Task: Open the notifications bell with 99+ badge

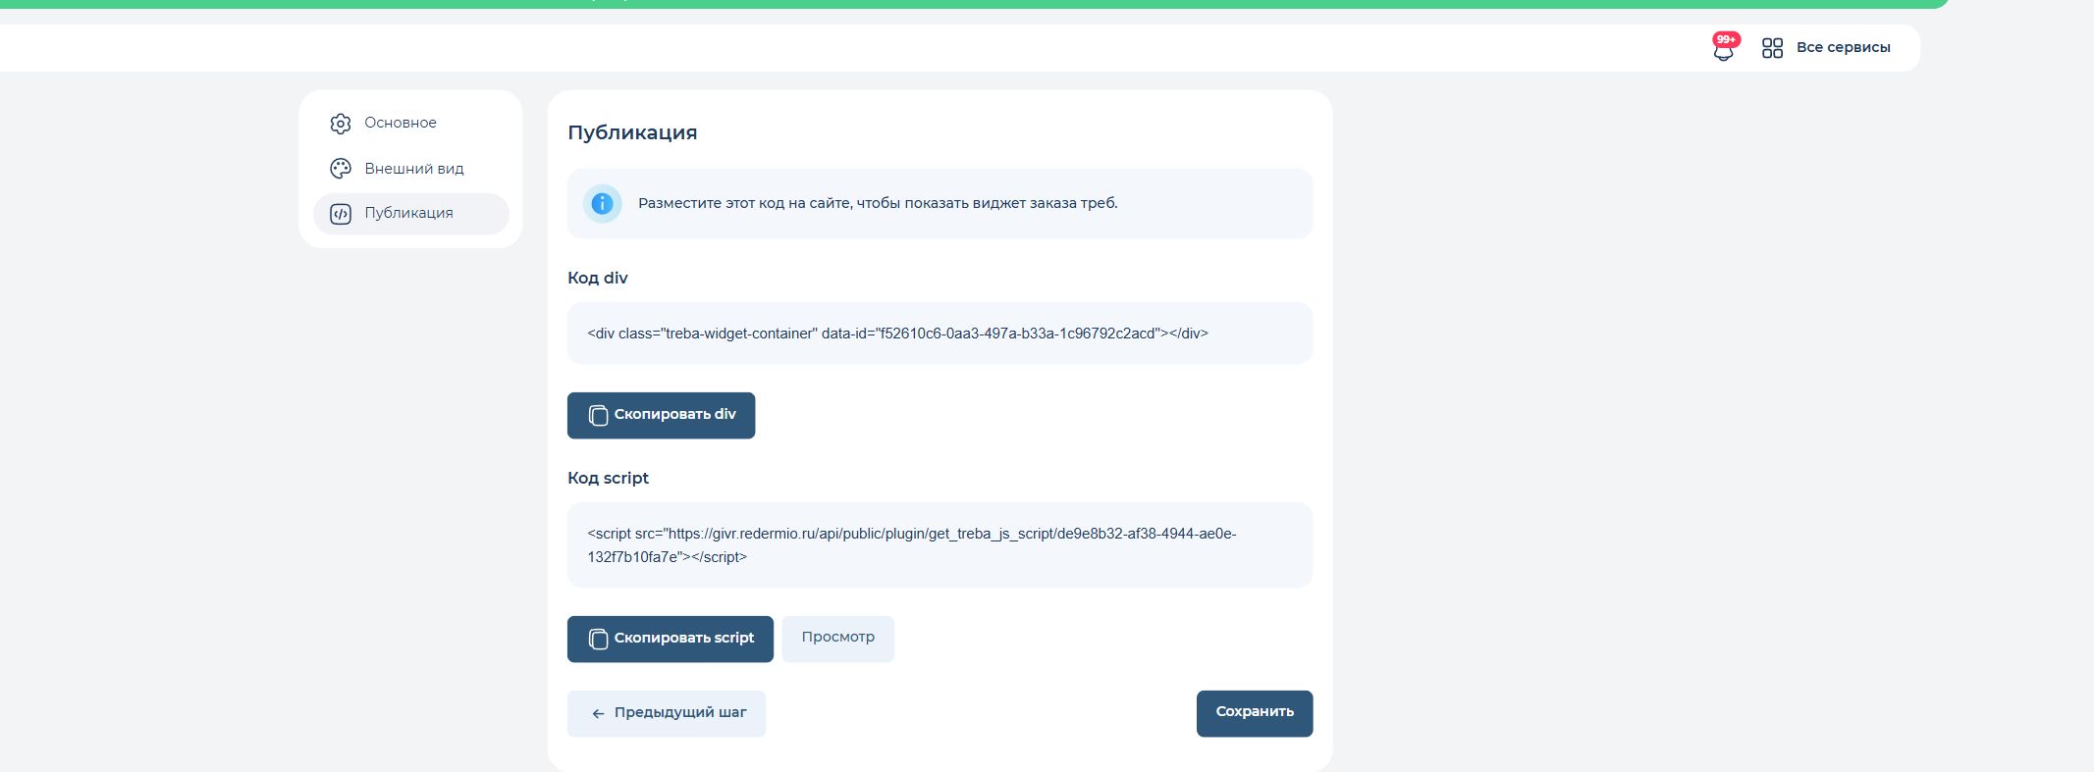Action: coord(1724,47)
